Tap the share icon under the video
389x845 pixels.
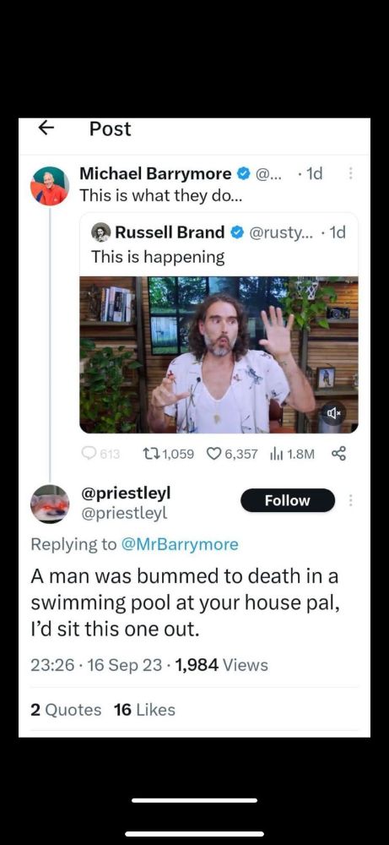[338, 455]
